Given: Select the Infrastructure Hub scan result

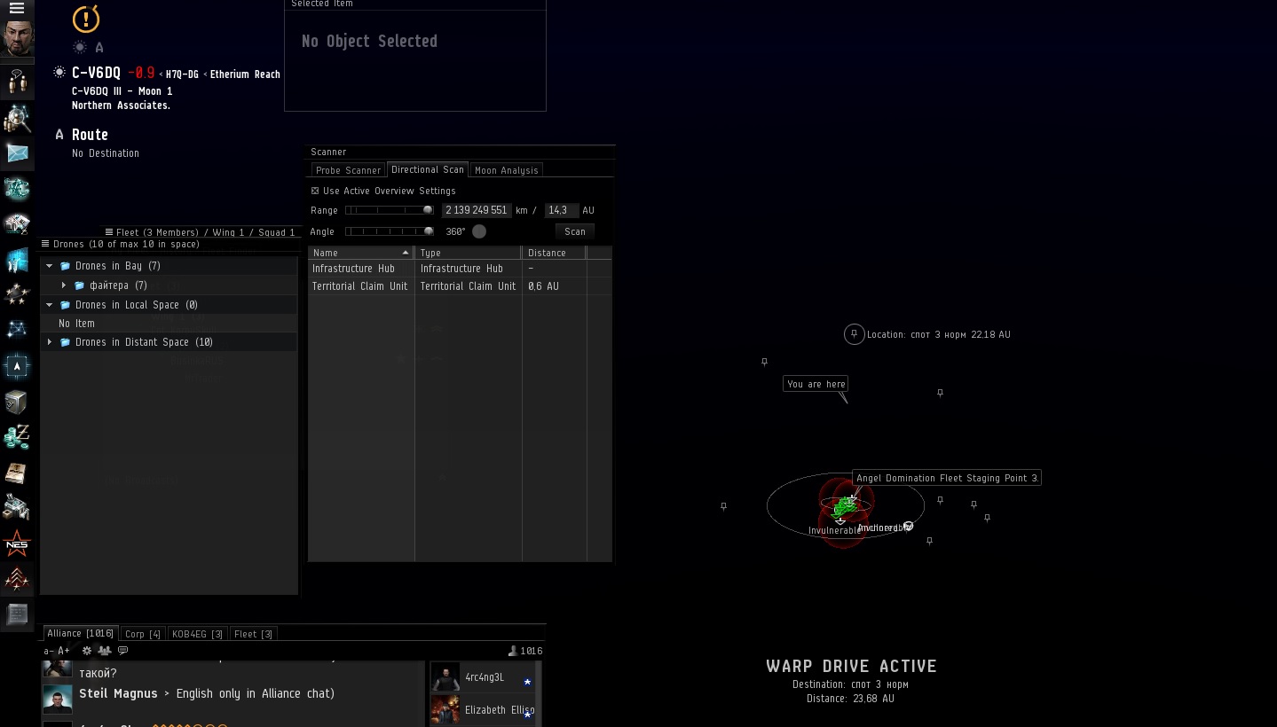Looking at the screenshot, I should tap(460, 269).
